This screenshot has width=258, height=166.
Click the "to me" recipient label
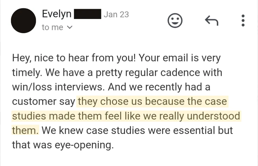[x=52, y=27]
